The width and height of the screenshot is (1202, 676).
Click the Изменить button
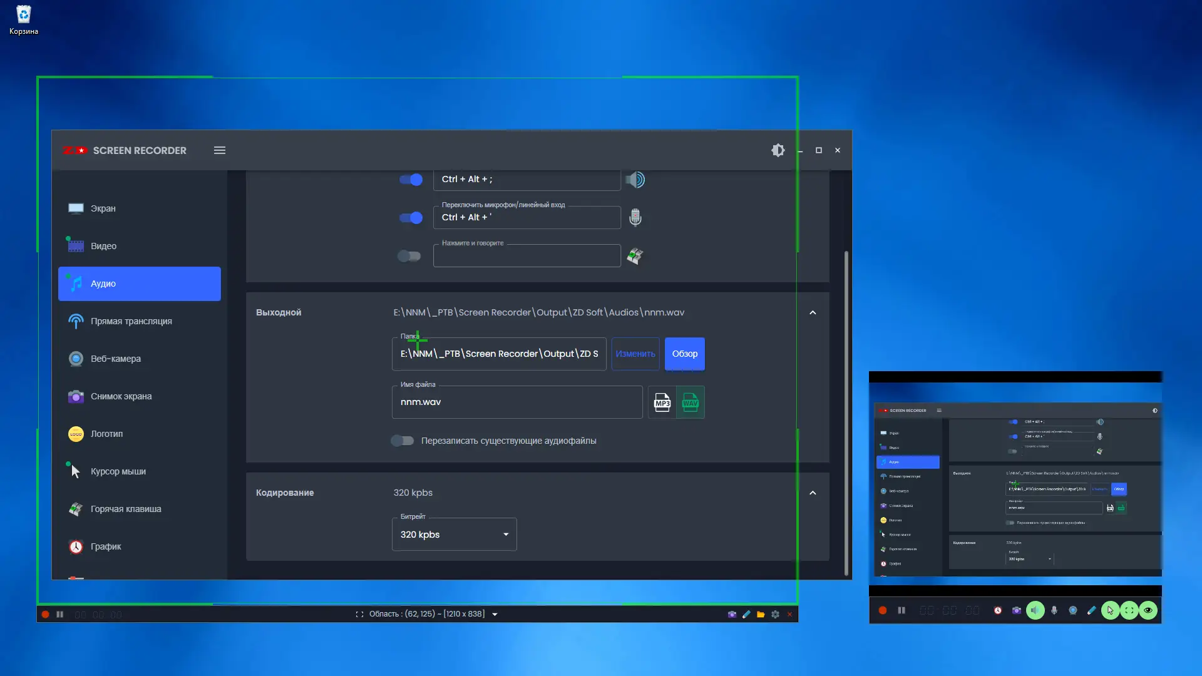tap(635, 354)
